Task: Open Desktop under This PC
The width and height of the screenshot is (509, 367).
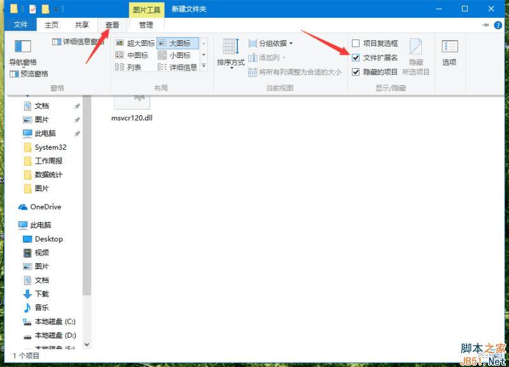Action: (x=49, y=239)
